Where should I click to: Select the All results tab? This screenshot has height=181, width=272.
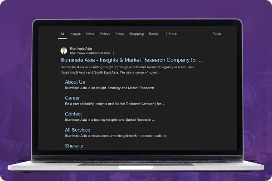click(x=62, y=34)
